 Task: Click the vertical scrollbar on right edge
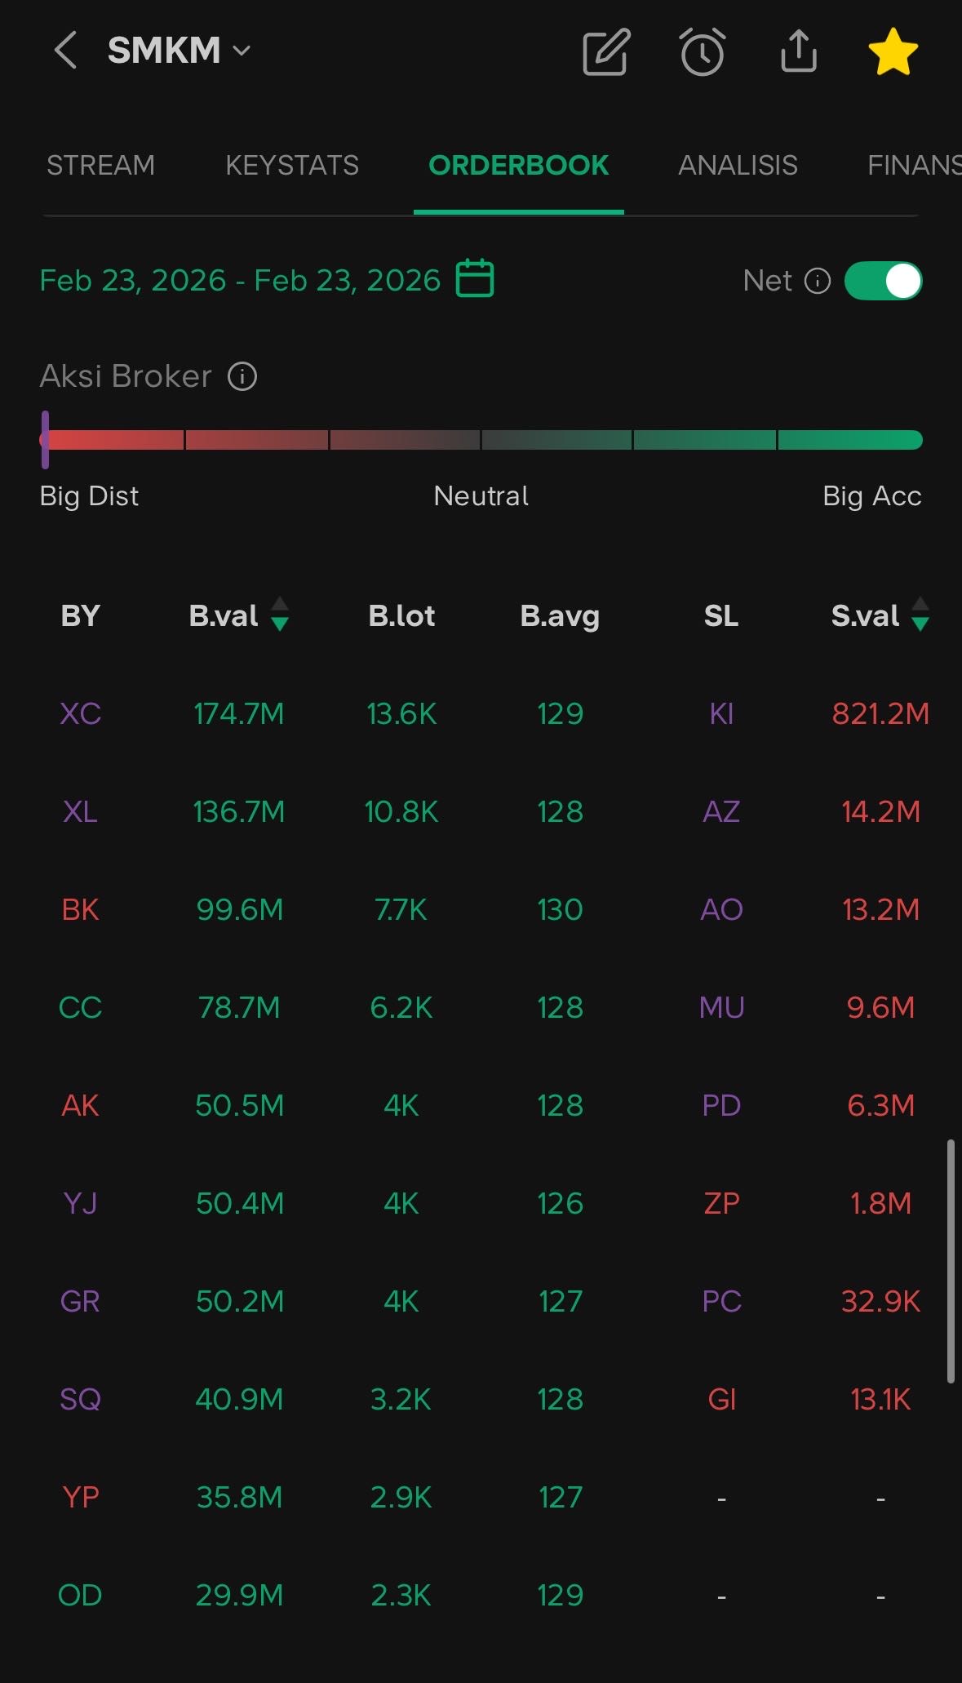(x=951, y=1261)
